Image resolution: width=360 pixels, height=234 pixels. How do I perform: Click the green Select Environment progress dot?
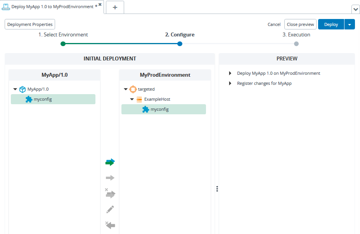point(63,44)
